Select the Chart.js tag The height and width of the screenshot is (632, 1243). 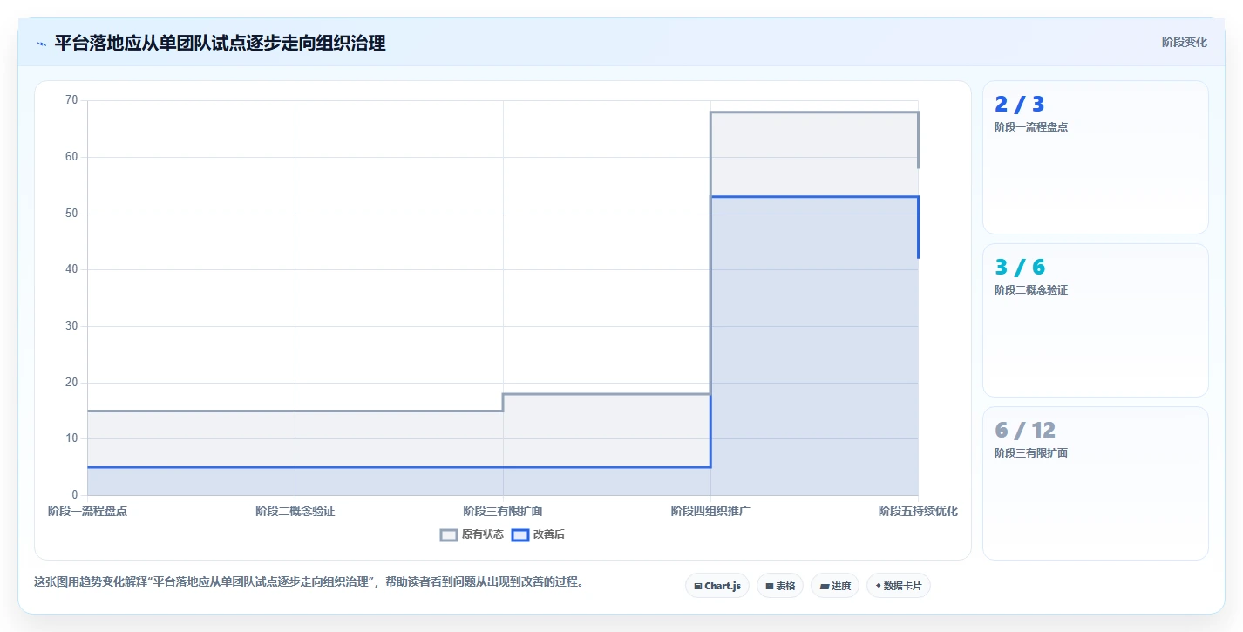point(717,586)
